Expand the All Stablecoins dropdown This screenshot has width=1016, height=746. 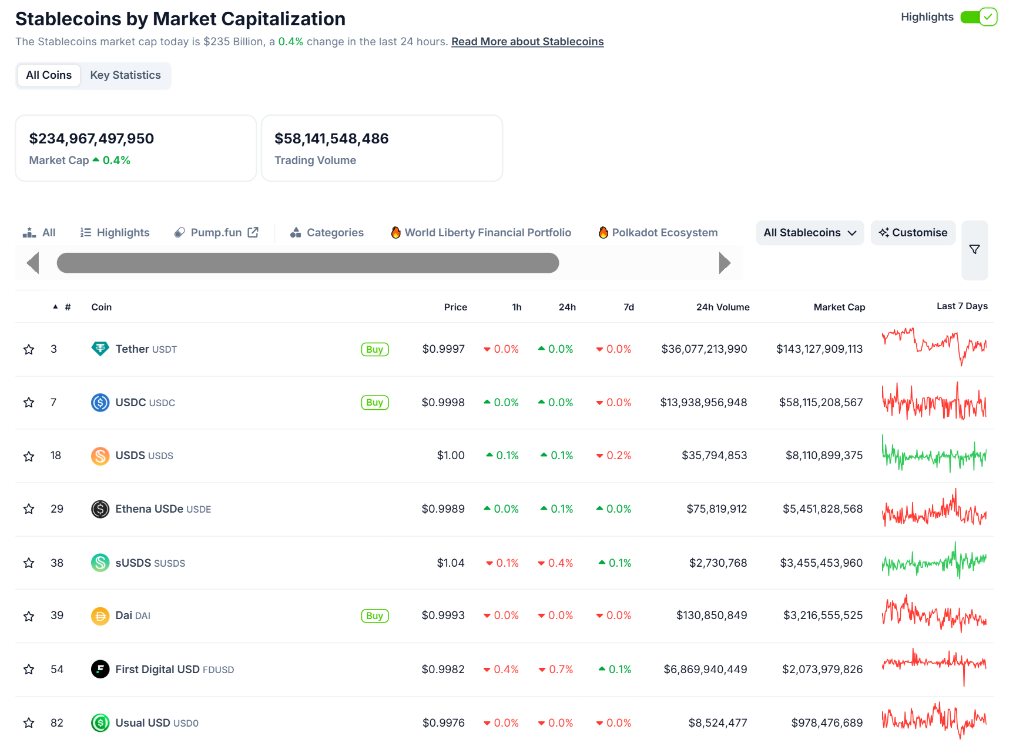click(x=810, y=233)
